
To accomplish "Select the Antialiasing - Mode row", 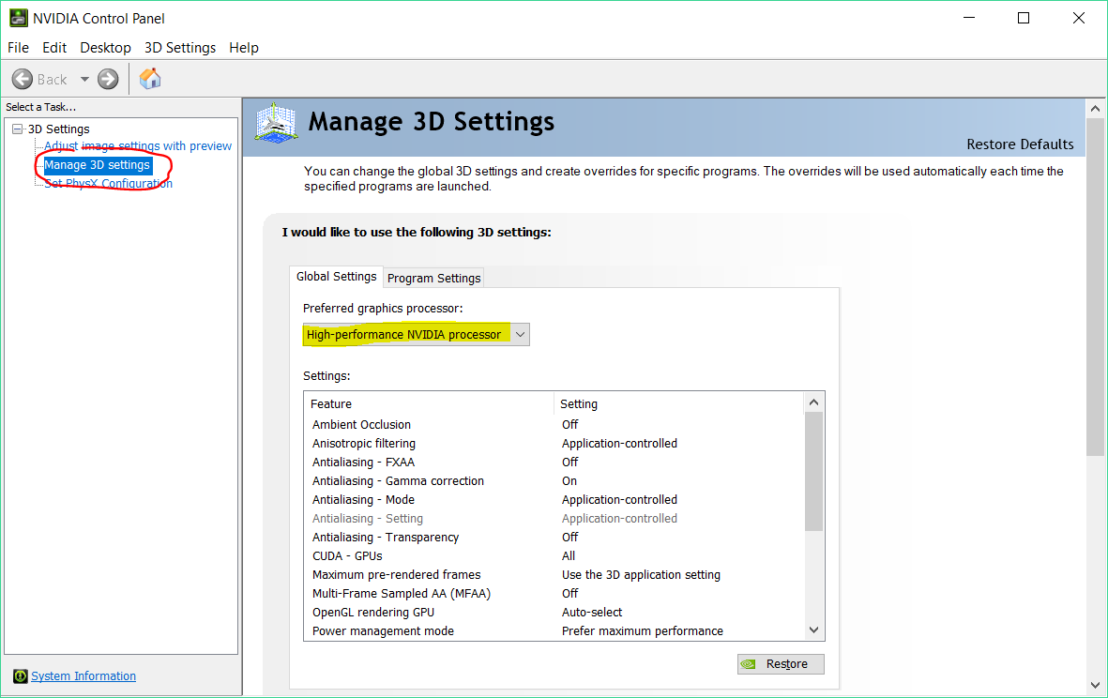I will (x=554, y=499).
